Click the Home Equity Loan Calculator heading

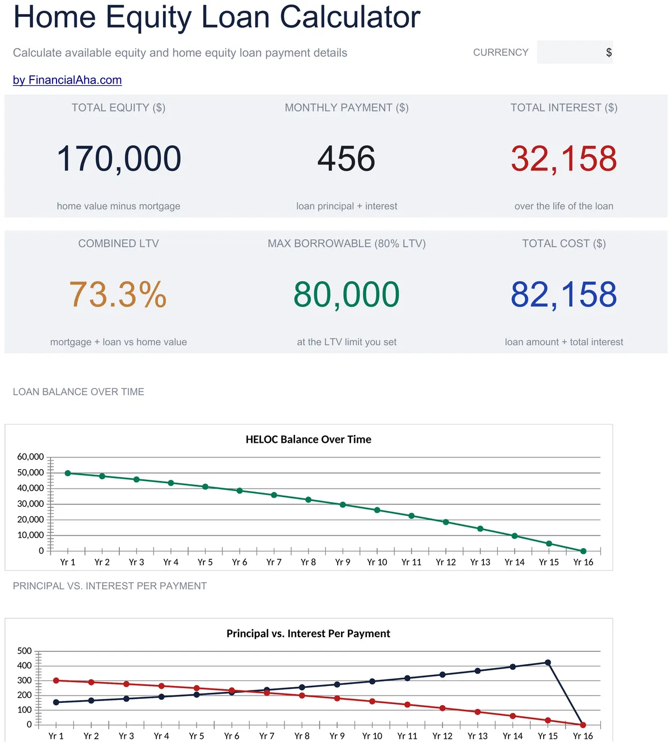coord(217,17)
